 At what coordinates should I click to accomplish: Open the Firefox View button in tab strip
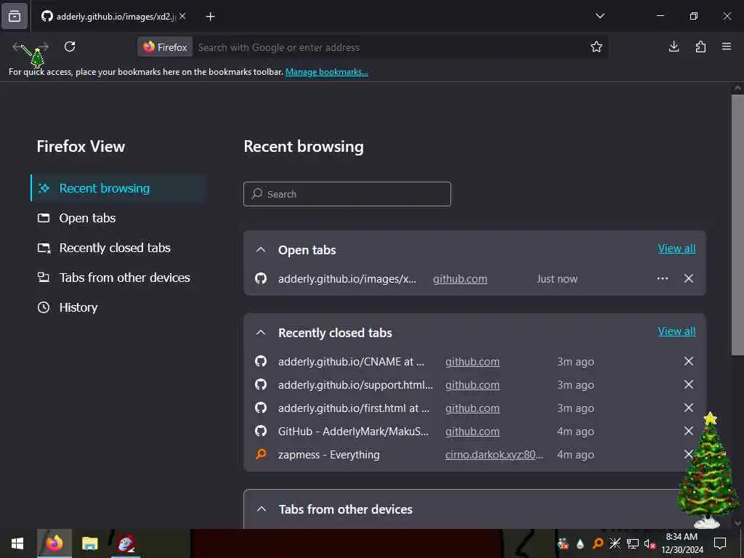[x=15, y=16]
